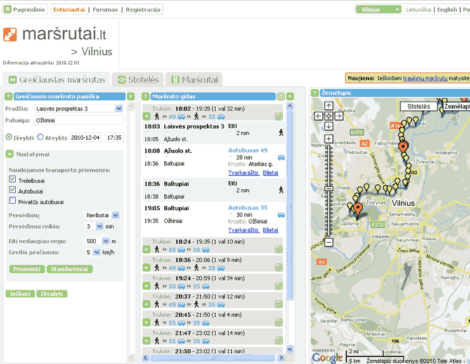Click the Prisiminti button
This screenshot has width=470, height=364.
(x=27, y=269)
